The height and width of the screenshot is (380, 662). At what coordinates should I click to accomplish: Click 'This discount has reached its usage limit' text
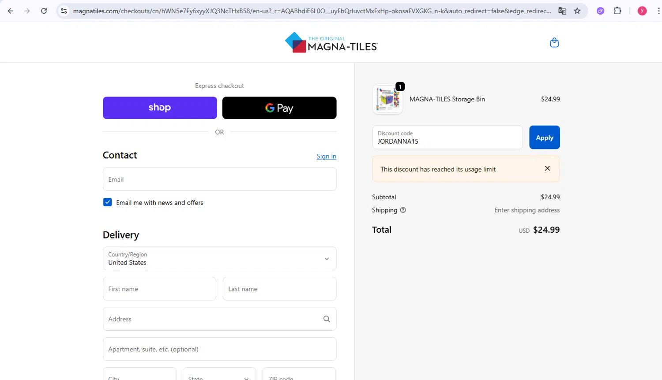pyautogui.click(x=438, y=169)
